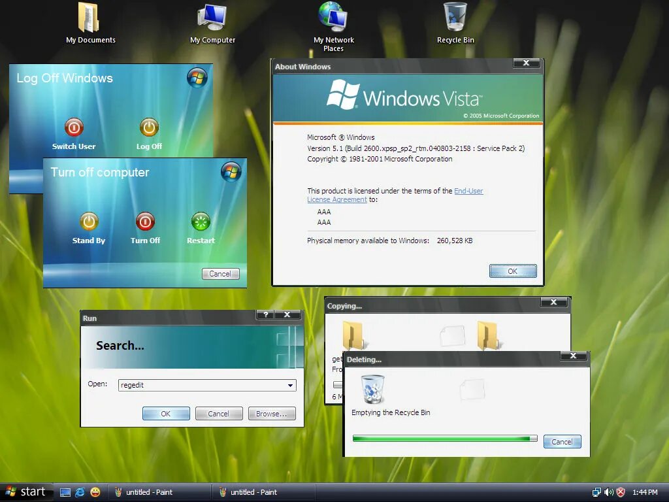This screenshot has height=502, width=669.
Task: Click the red Turn Off icon
Action: pos(145,222)
